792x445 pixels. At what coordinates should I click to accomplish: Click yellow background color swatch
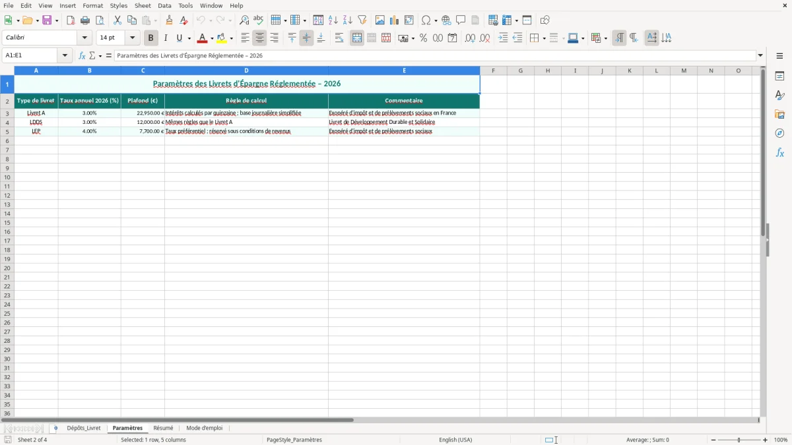pyautogui.click(x=222, y=38)
